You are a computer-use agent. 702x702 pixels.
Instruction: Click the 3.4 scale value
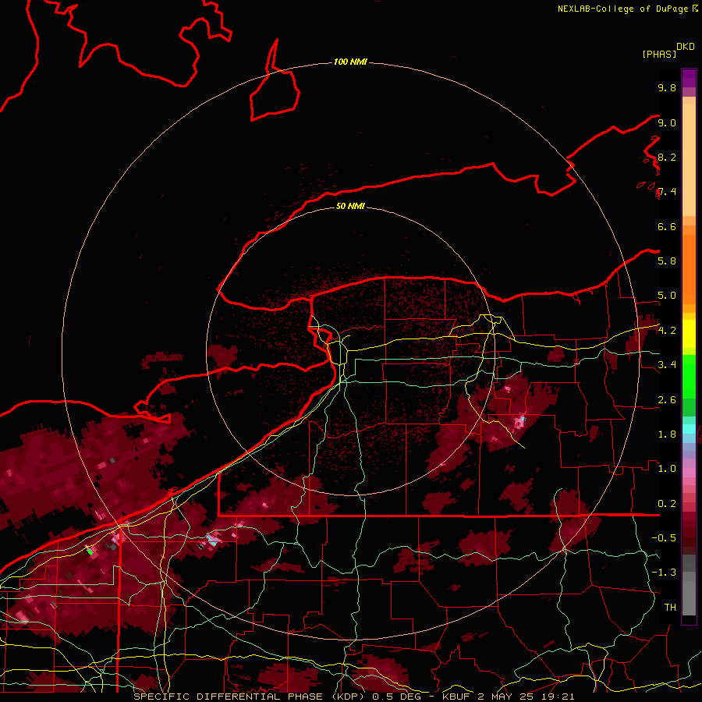point(667,365)
